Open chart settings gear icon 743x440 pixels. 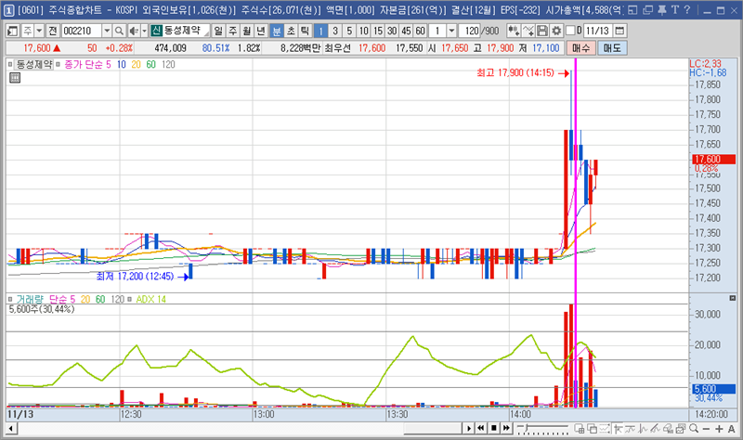point(557,31)
